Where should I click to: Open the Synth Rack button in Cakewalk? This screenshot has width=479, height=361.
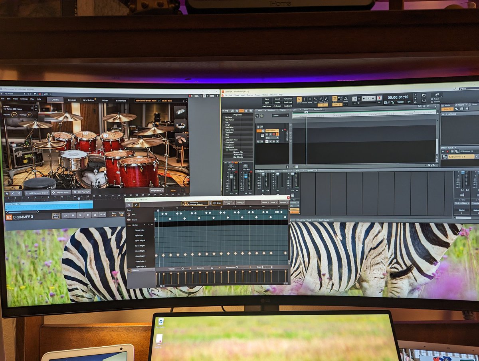tap(288, 102)
